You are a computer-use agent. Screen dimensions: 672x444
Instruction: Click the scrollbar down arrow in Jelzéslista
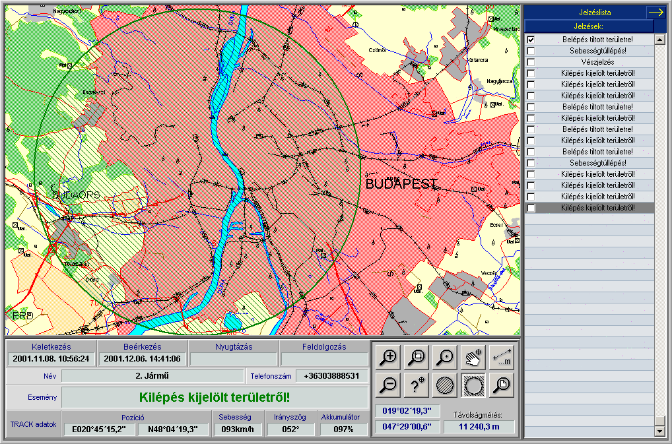pos(660,431)
